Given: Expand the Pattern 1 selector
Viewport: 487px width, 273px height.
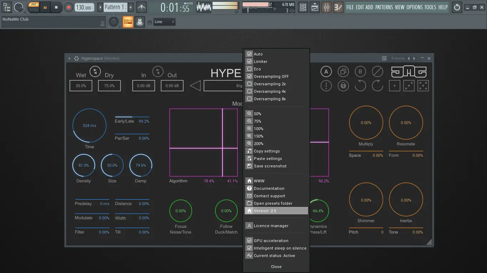Looking at the screenshot, I should 114,7.
